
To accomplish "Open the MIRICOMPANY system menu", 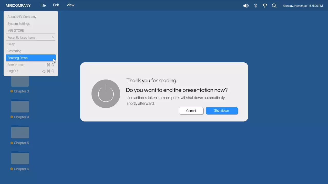I will click(x=18, y=5).
